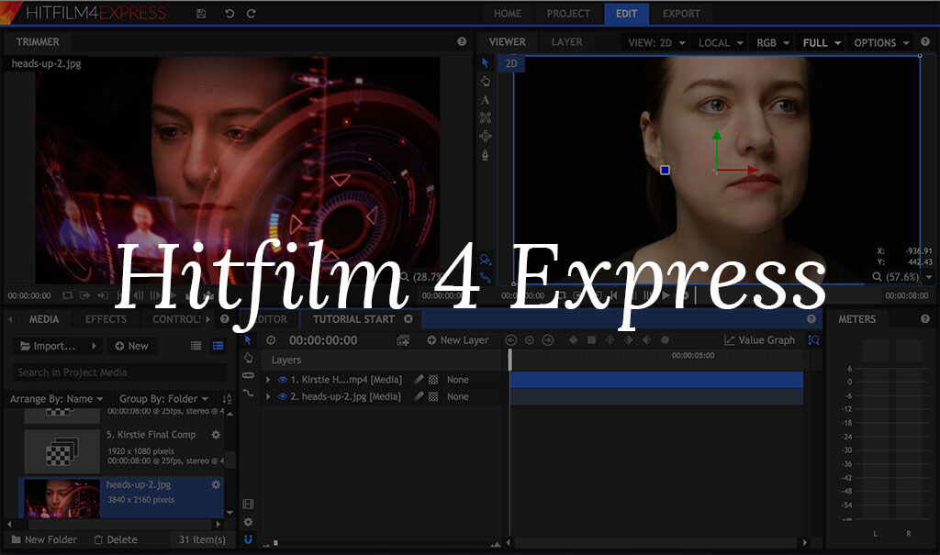Click the loop playback icon in Trimmer
The image size is (940, 555).
click(x=67, y=295)
